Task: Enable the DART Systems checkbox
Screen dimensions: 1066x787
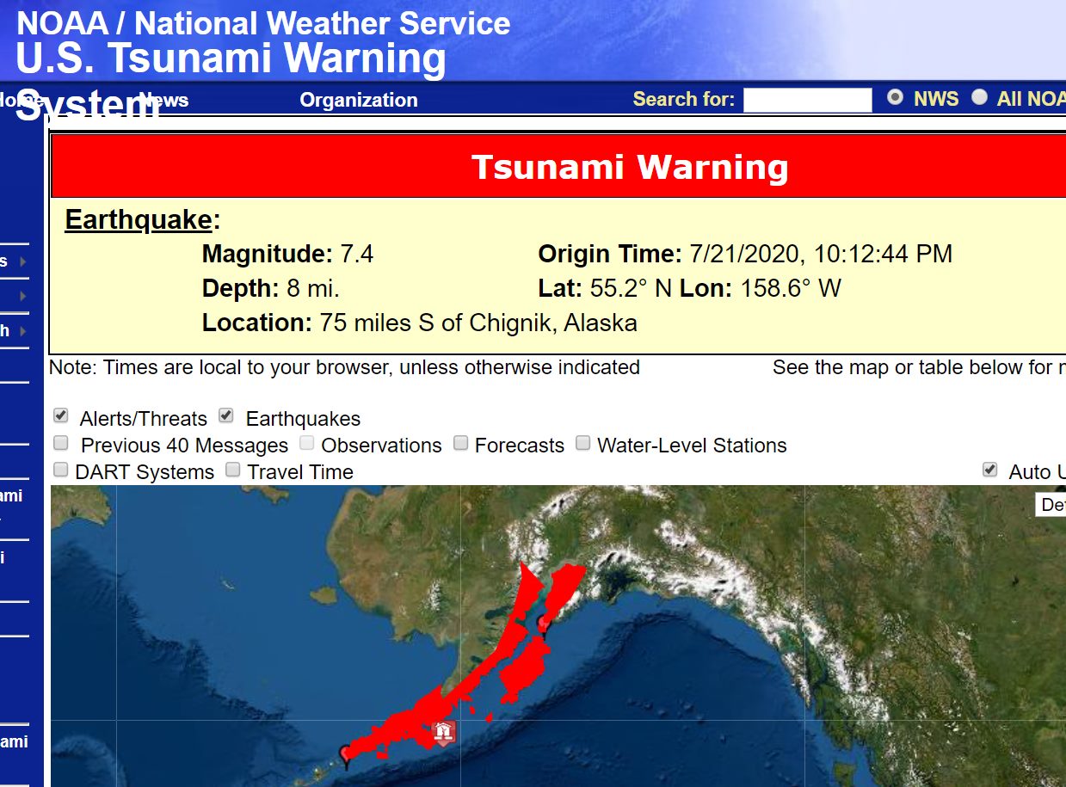Action: [x=61, y=470]
